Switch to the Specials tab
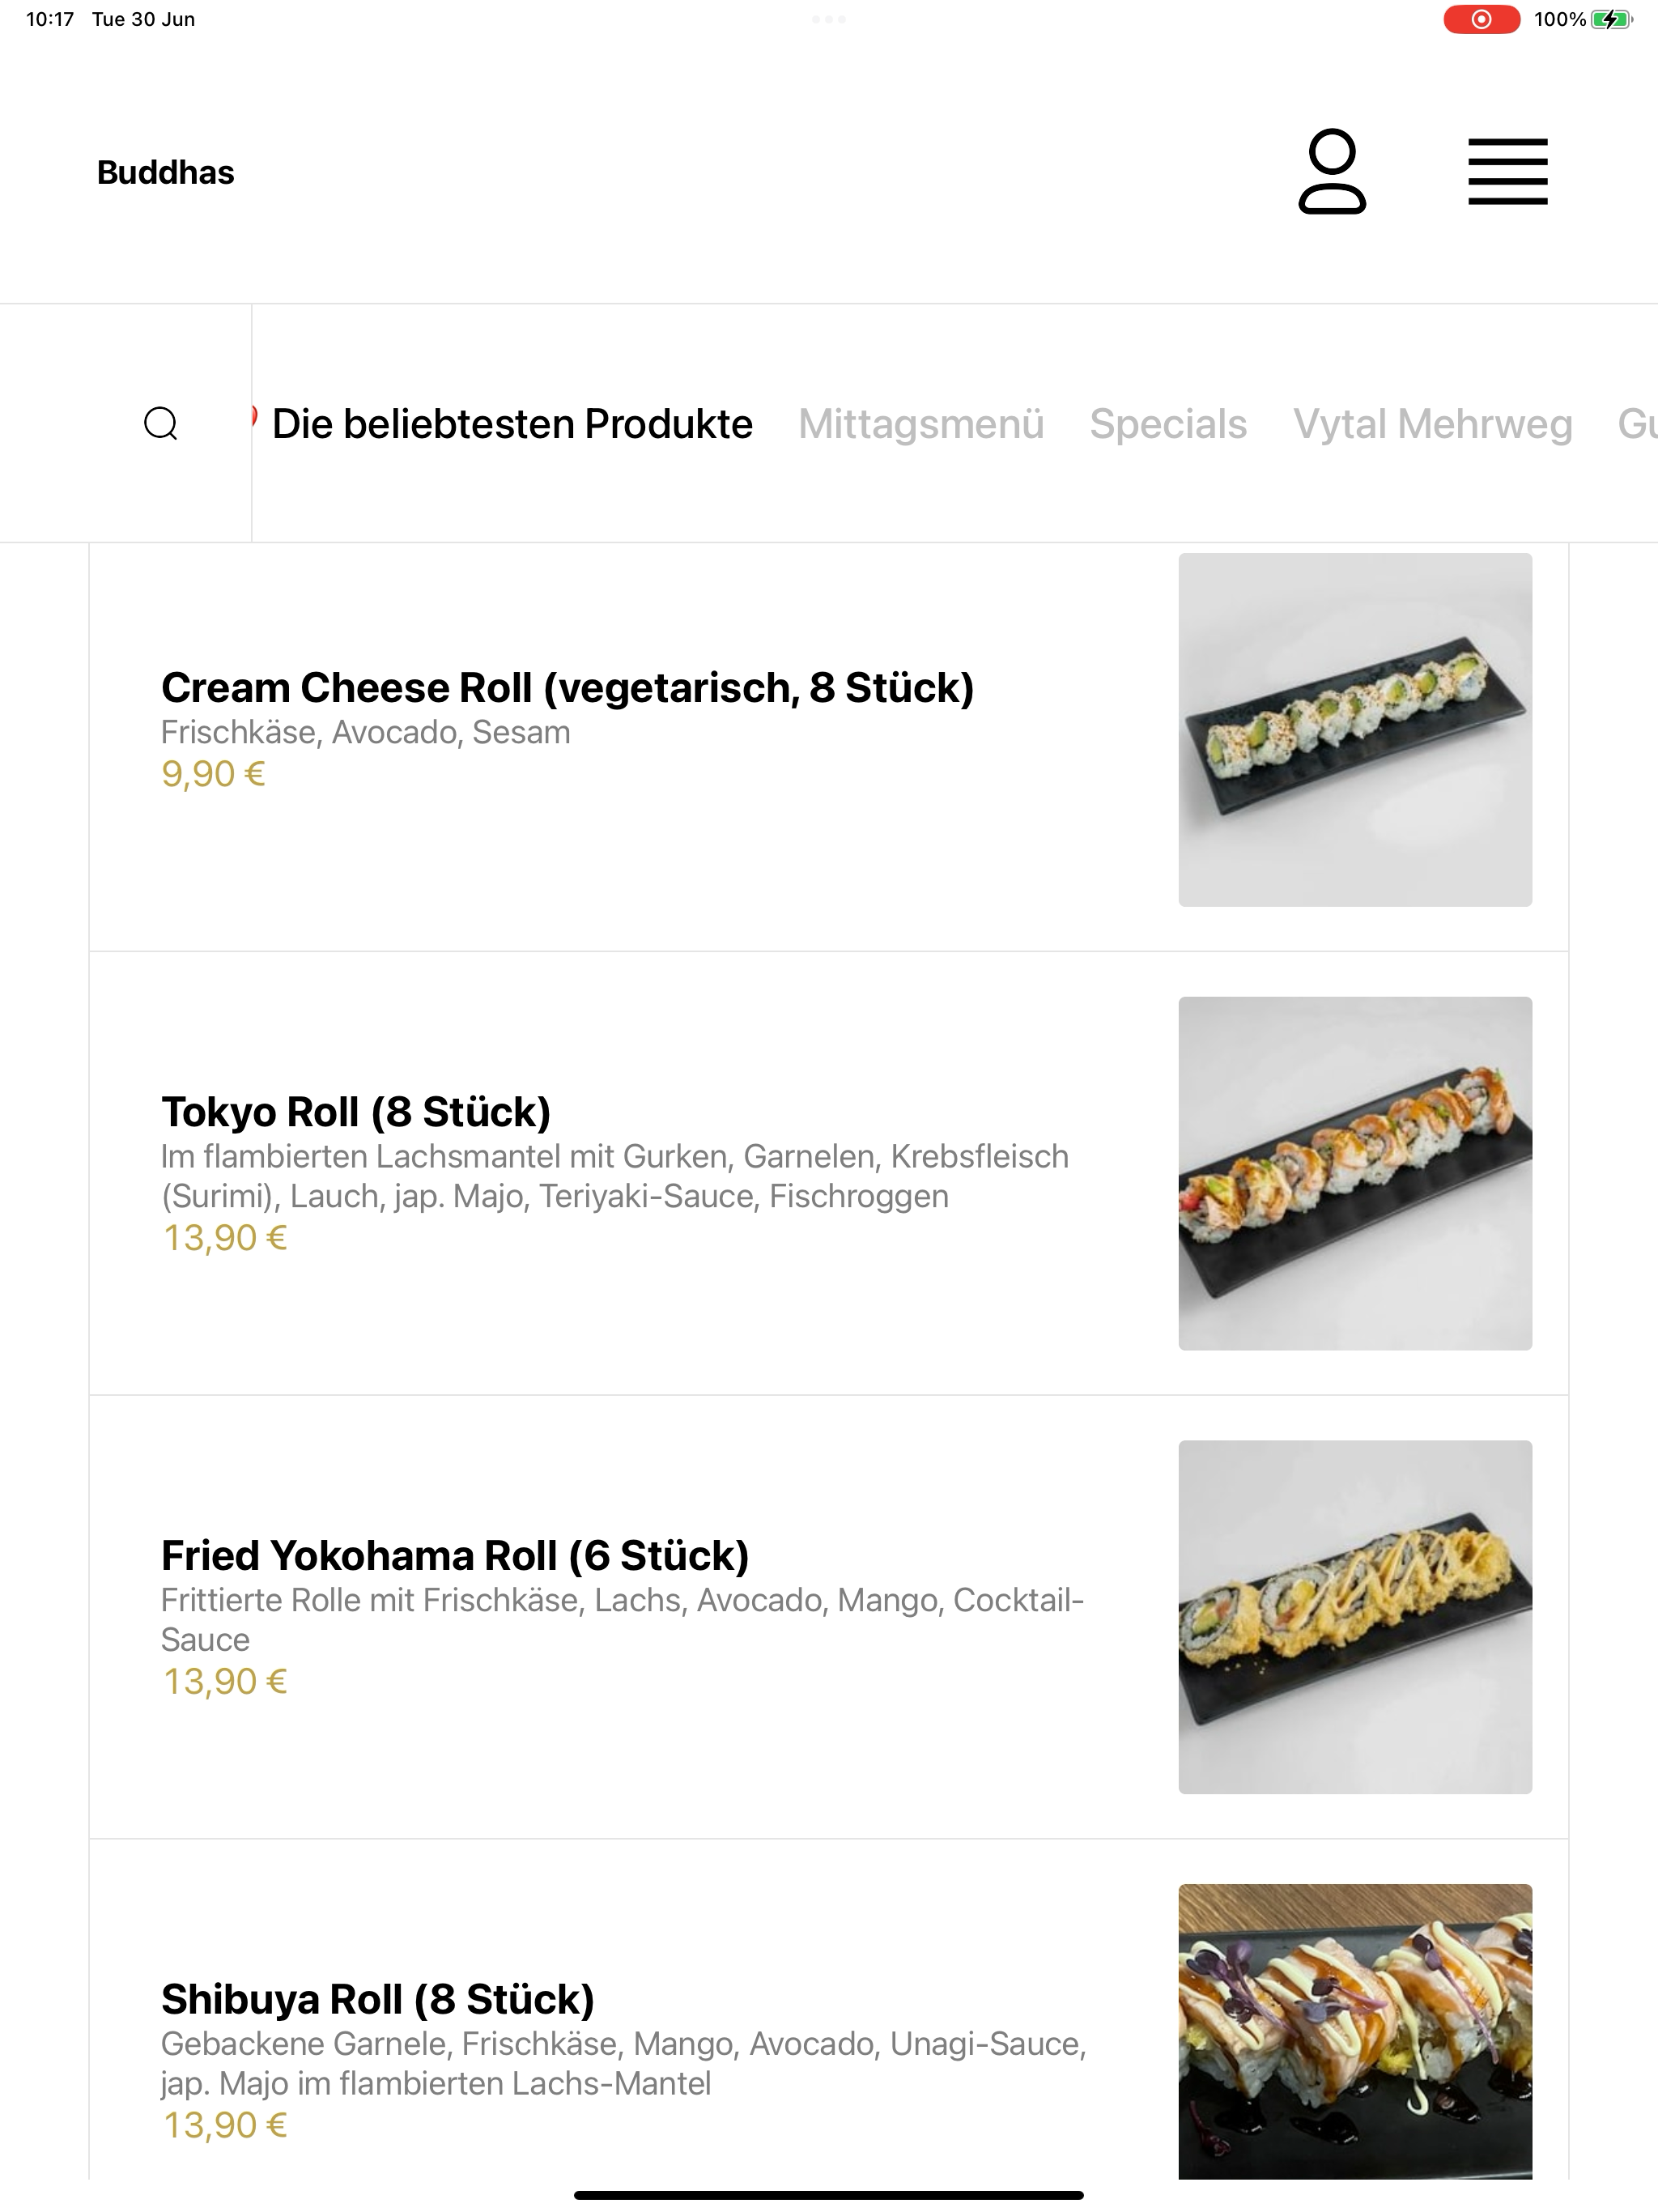Screen dimensions: 1658x2212 pos(1168,424)
